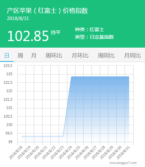Click the 102.5 y-axis label
Image resolution: width=145 pixels, height=167 pixels.
click(8, 82)
